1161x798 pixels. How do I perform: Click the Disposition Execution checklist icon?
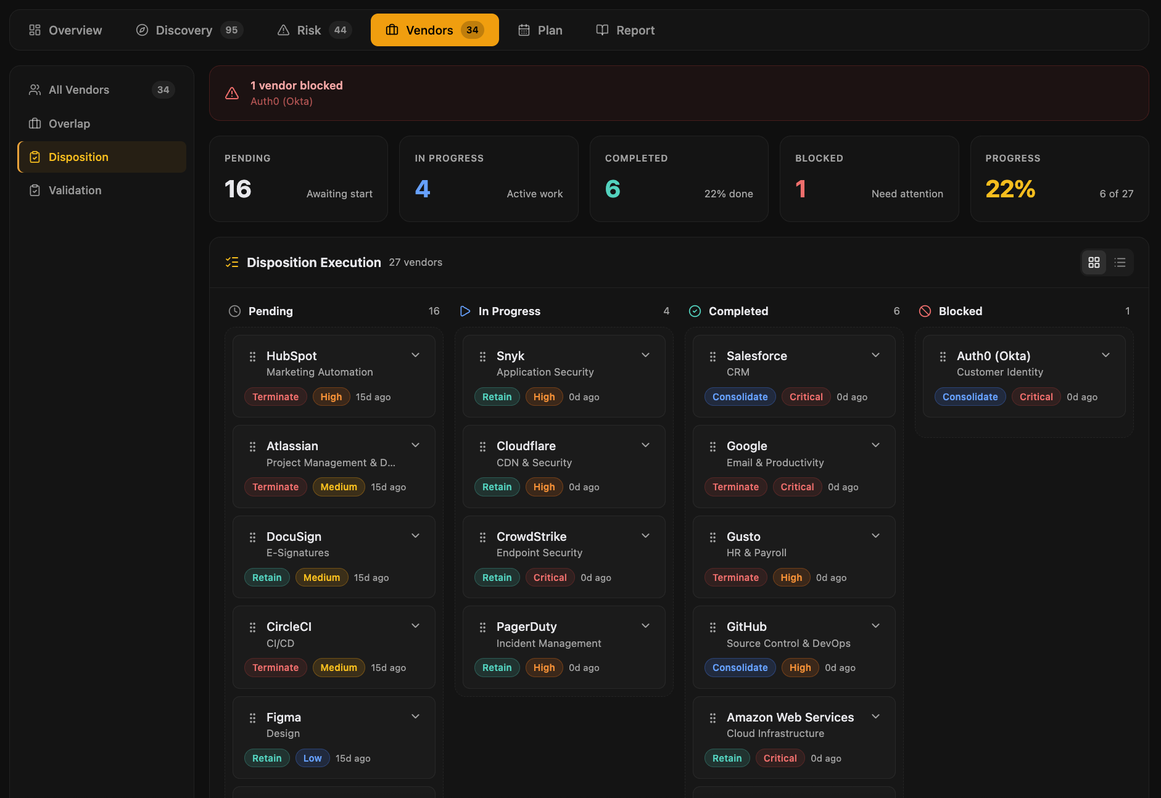pyautogui.click(x=232, y=263)
